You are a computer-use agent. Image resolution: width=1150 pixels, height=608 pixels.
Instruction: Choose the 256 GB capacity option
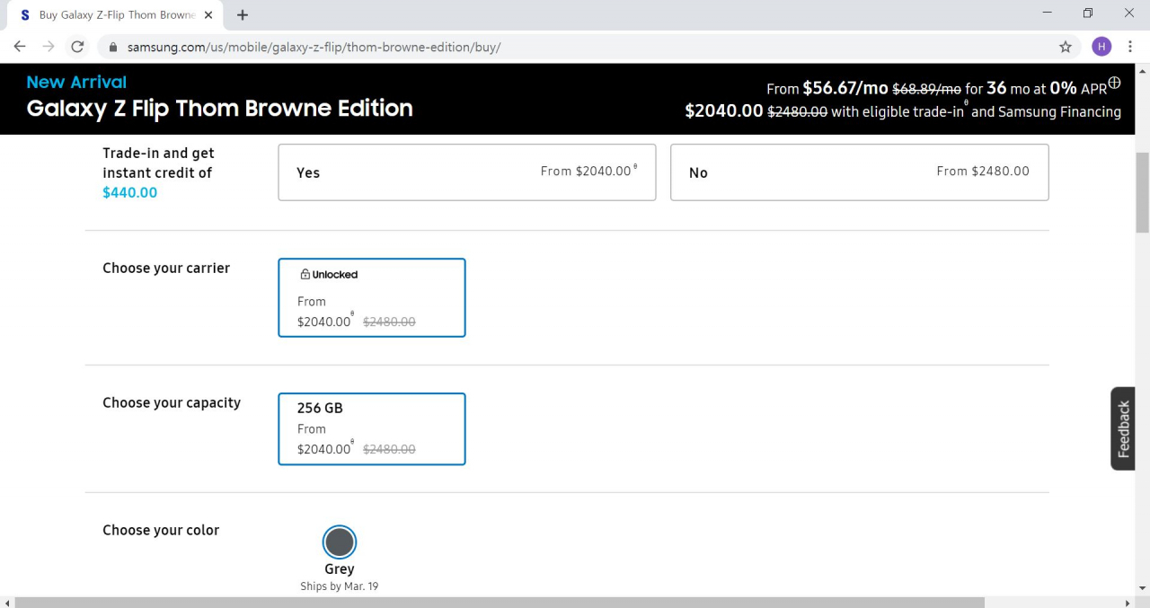click(372, 428)
